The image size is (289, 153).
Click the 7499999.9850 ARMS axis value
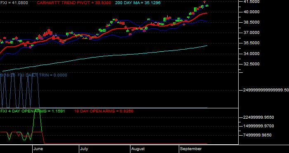pyautogui.click(x=258, y=135)
